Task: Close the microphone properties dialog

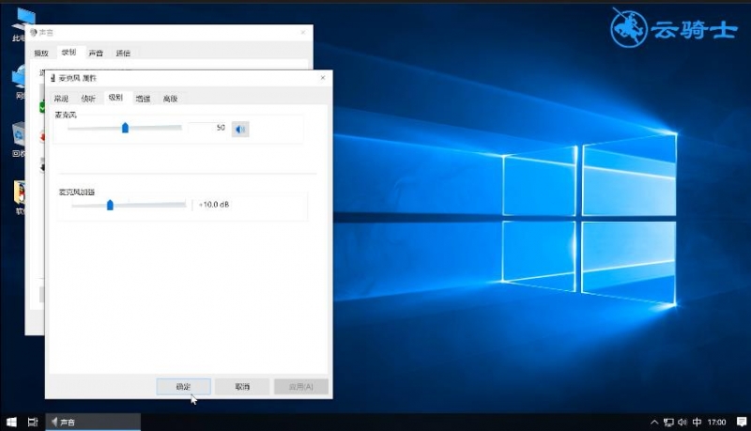Action: 323,78
